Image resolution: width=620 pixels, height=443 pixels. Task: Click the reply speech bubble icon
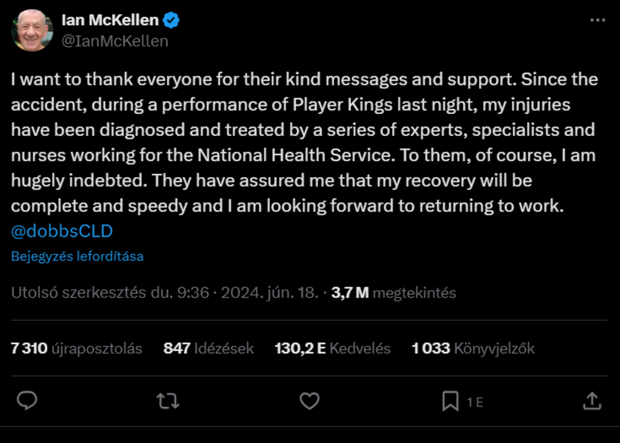tap(27, 401)
